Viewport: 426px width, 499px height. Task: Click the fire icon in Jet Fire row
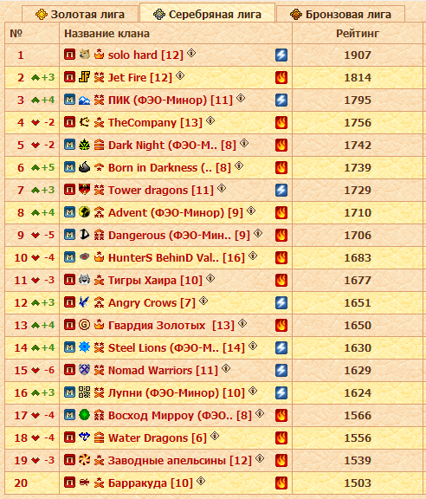click(x=281, y=78)
